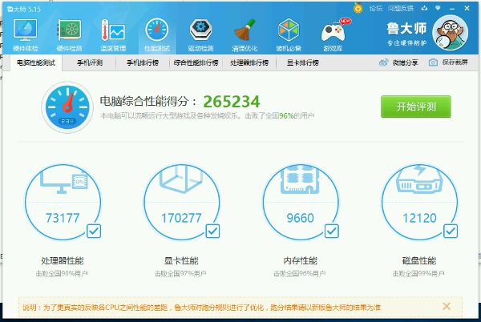This screenshot has width=481, height=322.
Task: Click the disk score 12120
Action: [419, 218]
